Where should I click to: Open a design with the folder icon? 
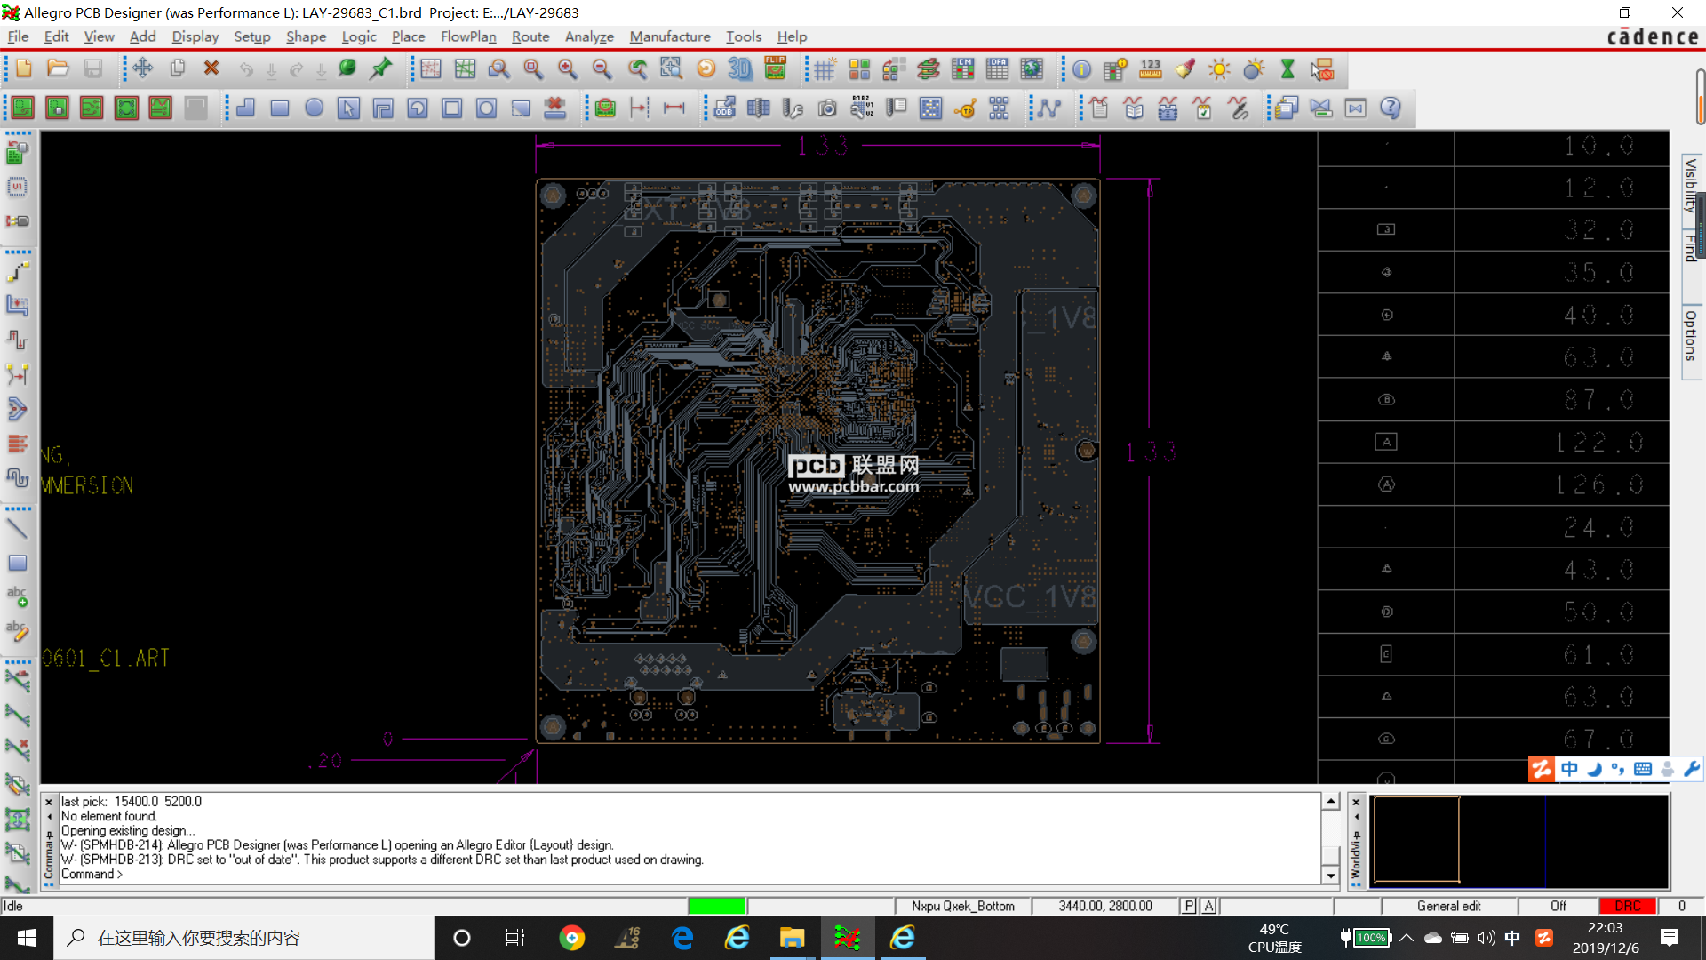tap(59, 69)
